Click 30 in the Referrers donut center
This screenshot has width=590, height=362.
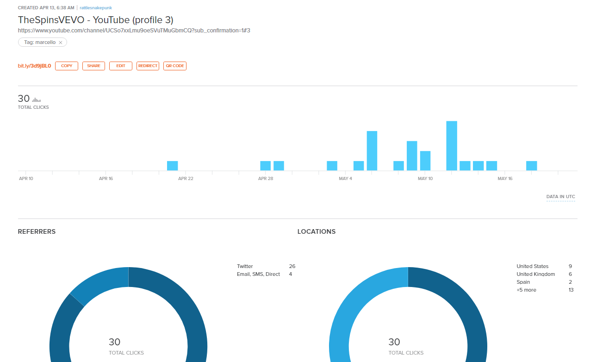pos(115,342)
